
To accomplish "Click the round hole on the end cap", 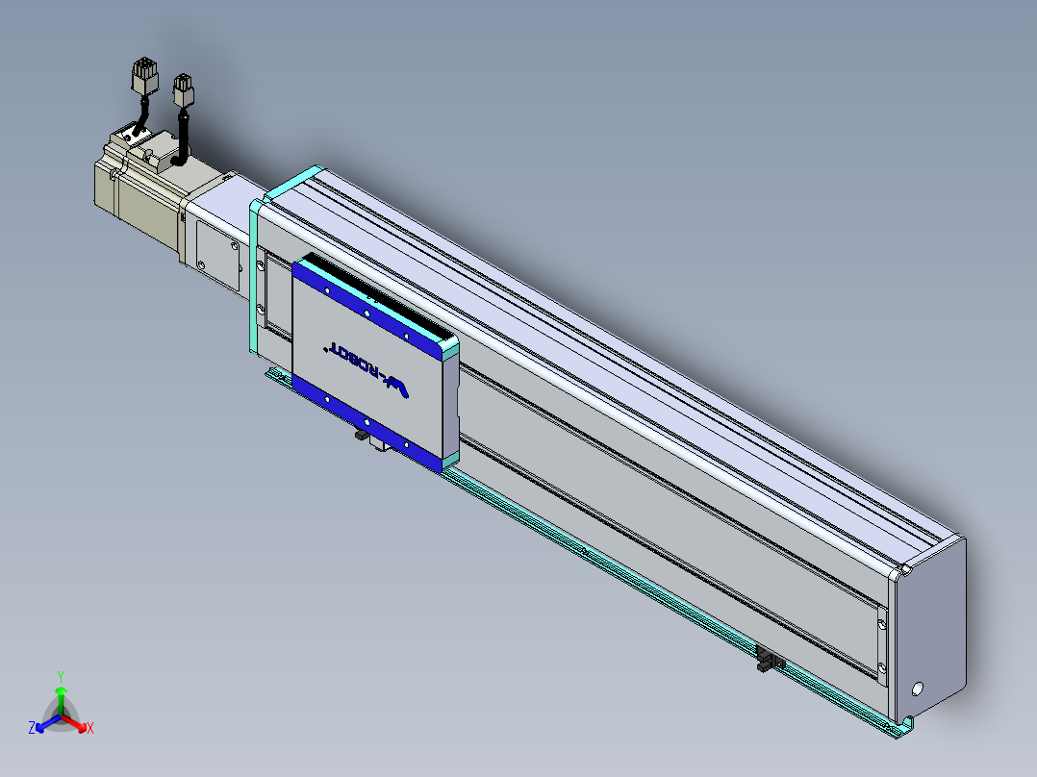I will (918, 689).
